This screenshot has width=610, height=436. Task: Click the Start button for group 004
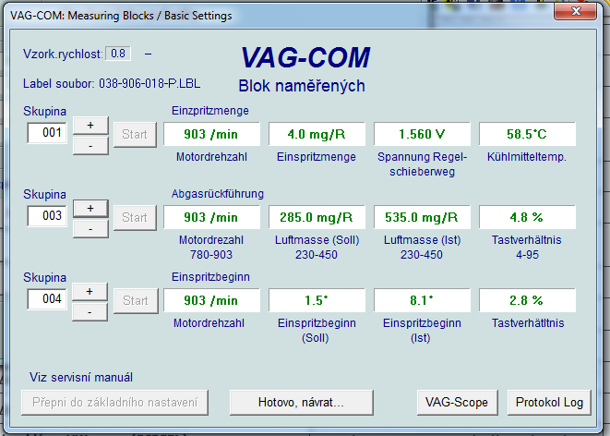tap(136, 300)
